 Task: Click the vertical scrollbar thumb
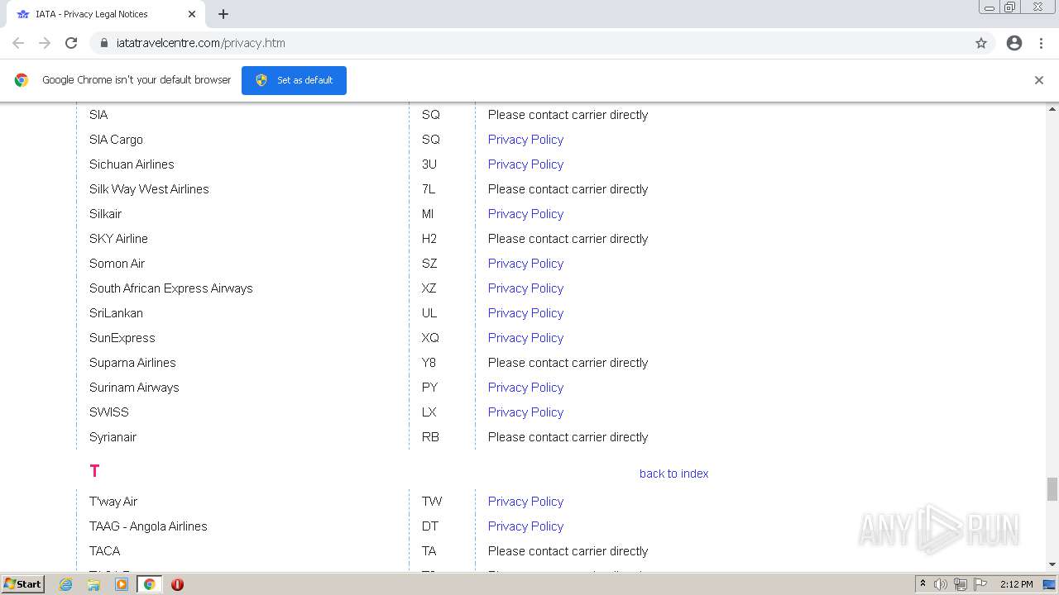[1052, 488]
